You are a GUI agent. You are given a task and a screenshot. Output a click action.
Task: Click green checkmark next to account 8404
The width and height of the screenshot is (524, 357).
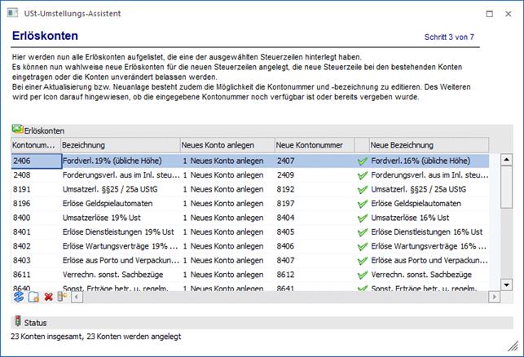[x=363, y=218]
